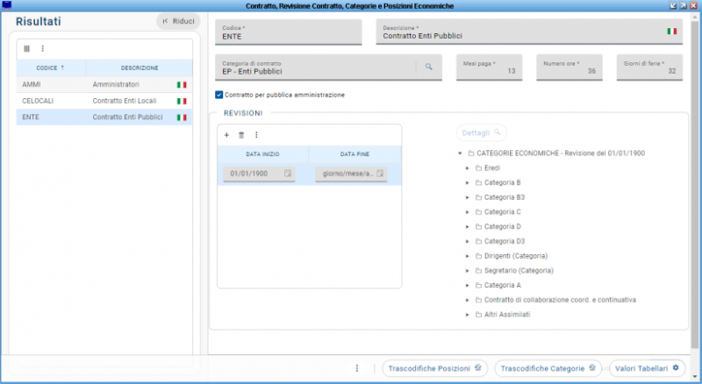Click the columns icon in Risultati toolbar
Screen dimensions: 702x384
(26, 49)
